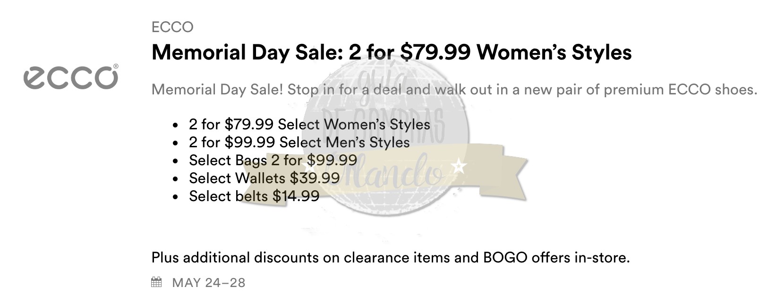Open the Memorial Day Sale headline
This screenshot has height=304, width=768.
[391, 52]
